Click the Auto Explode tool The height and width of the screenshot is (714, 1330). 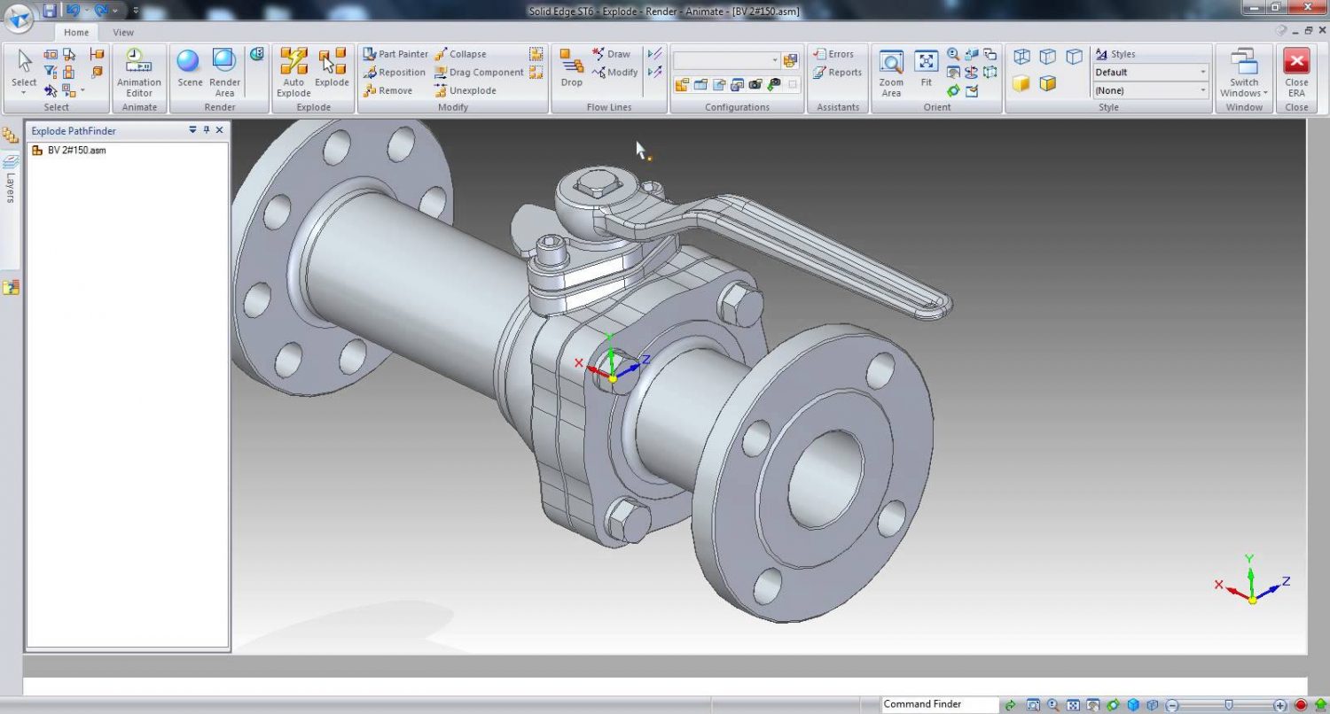click(293, 73)
